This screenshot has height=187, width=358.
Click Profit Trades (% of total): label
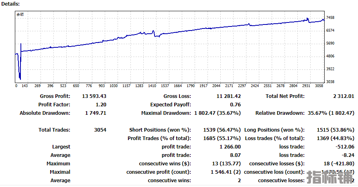tap(159, 138)
